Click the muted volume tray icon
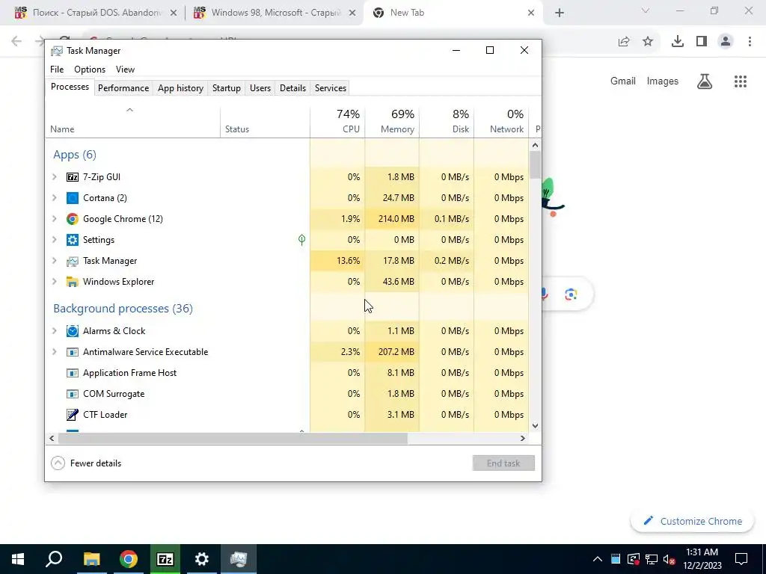 click(670, 559)
